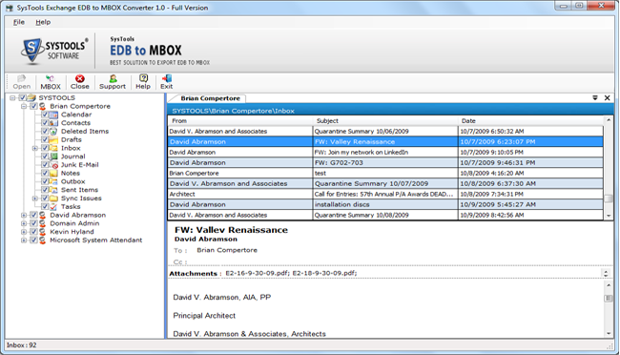Sort emails by Date column header
The height and width of the screenshot is (355, 620).
pos(530,120)
